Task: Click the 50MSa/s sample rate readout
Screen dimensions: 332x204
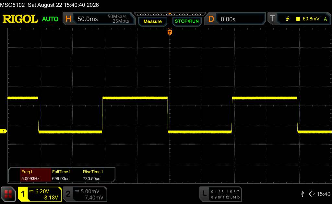Action: 117,17
